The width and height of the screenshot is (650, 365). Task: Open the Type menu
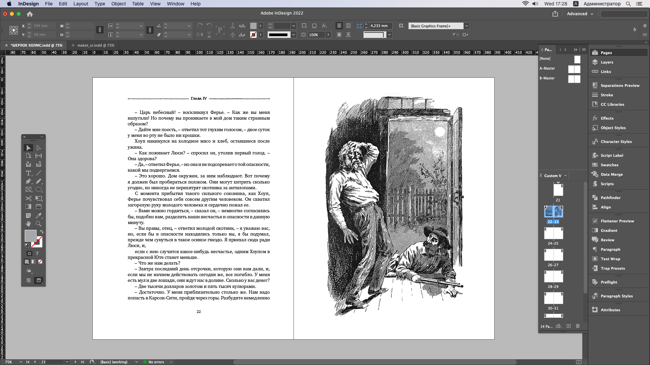click(100, 4)
